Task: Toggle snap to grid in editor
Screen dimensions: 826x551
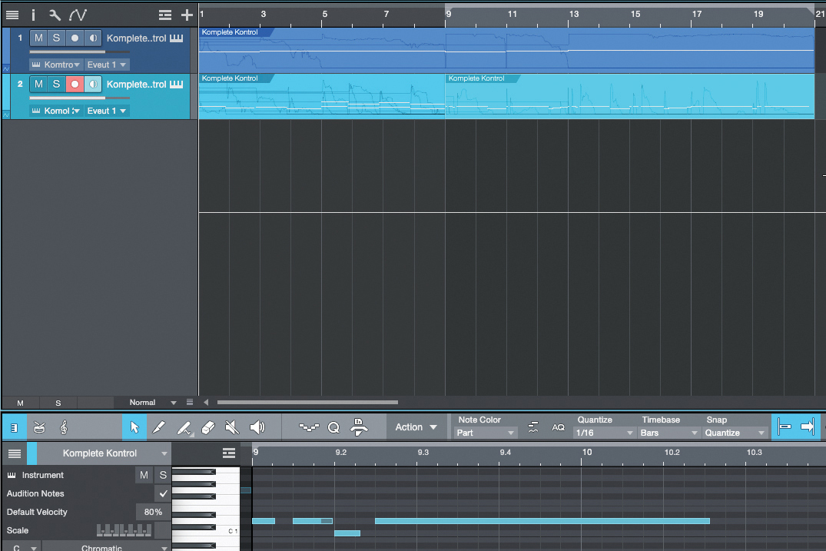Action: point(784,427)
